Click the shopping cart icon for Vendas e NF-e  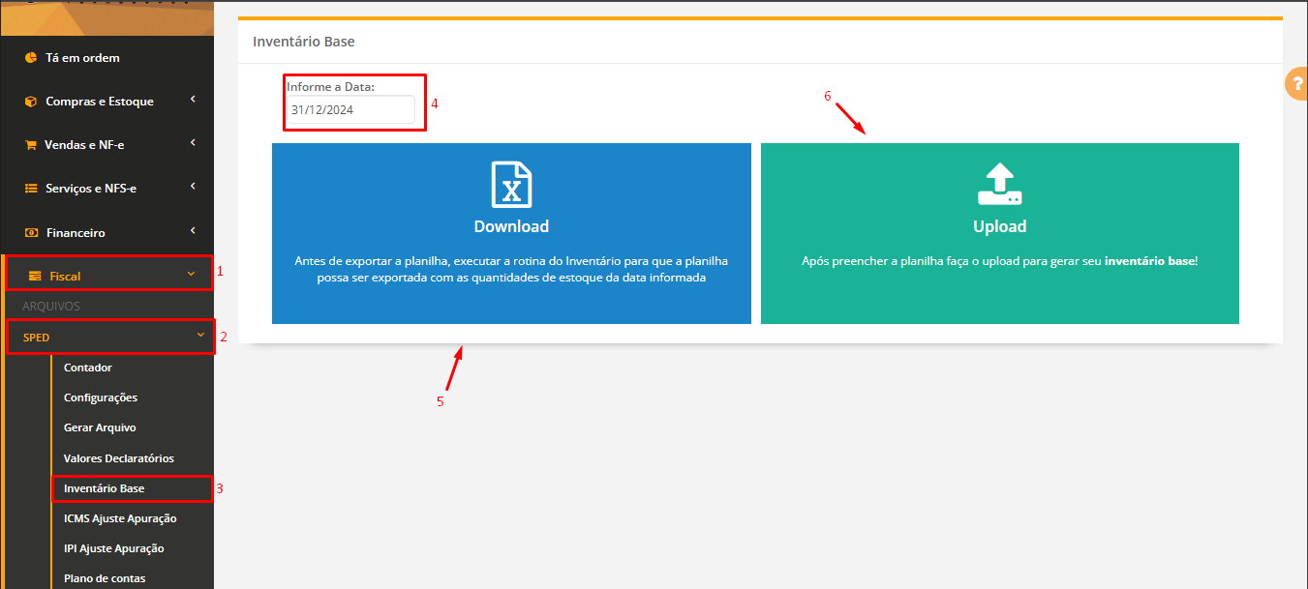pos(31,145)
